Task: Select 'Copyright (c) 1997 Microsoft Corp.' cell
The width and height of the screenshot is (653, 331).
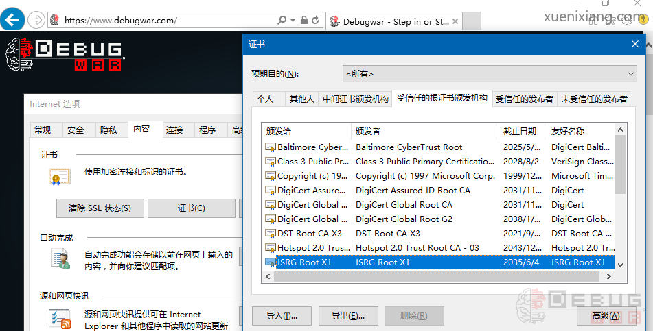Action: pyautogui.click(x=425, y=176)
